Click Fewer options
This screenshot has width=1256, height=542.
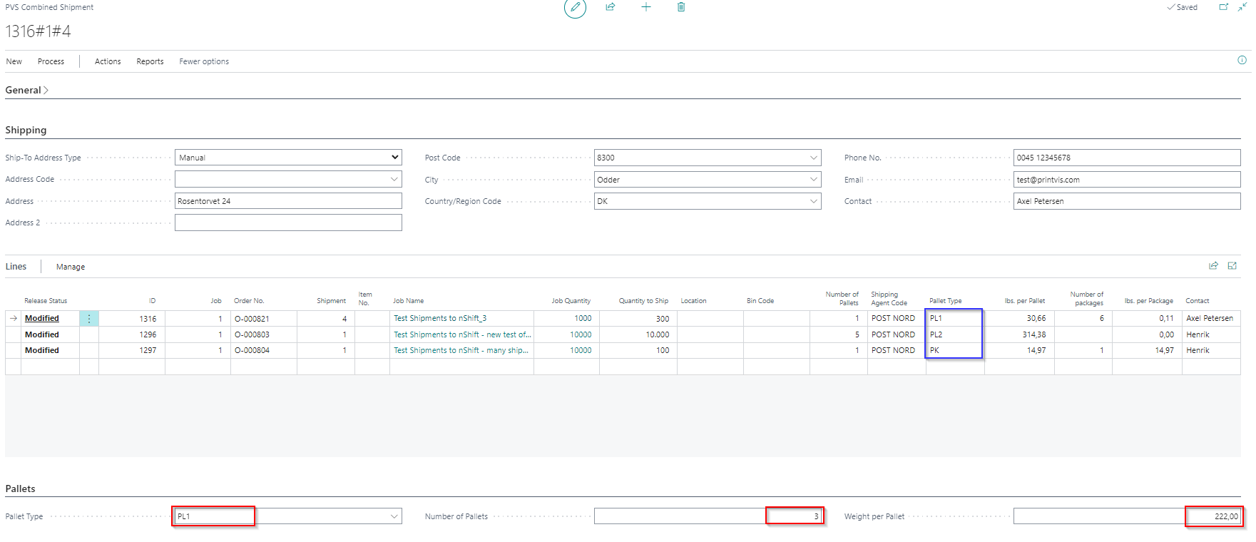204,61
